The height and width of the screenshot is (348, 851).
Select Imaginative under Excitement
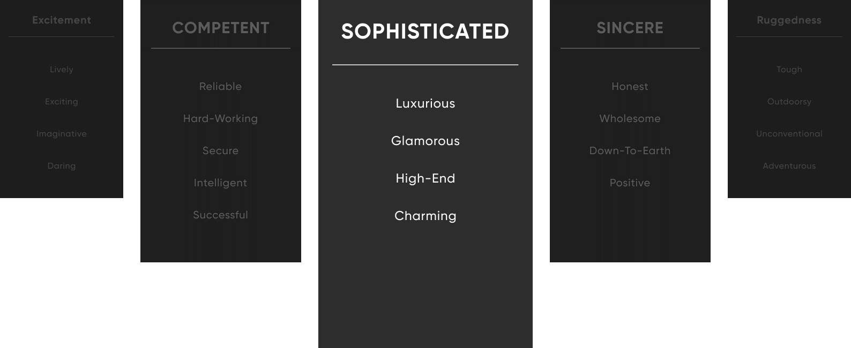click(x=62, y=134)
